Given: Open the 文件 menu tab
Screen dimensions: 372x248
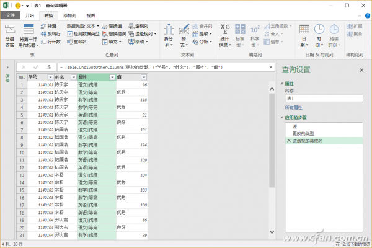Looking at the screenshot, I should click(x=12, y=15).
